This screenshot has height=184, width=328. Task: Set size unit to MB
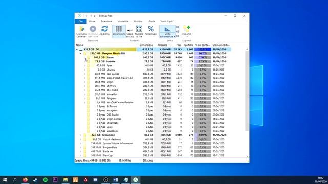click(178, 32)
